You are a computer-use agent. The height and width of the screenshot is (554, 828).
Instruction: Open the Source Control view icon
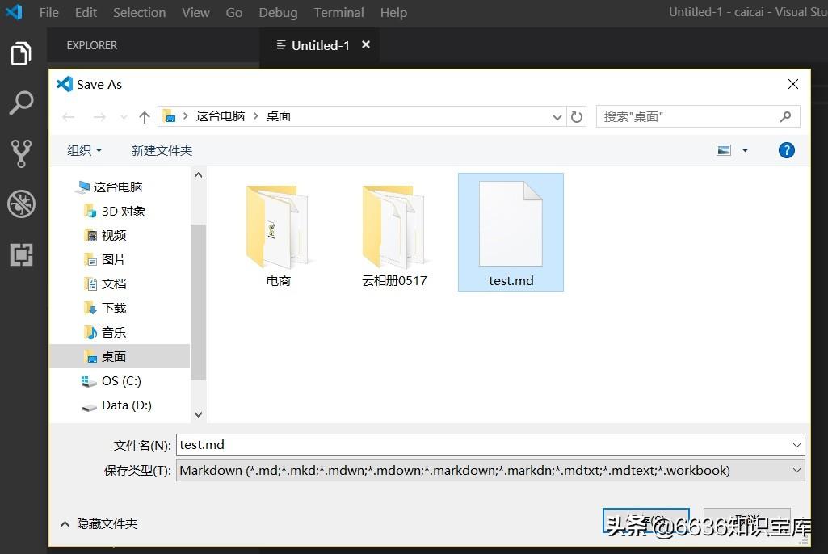(x=21, y=153)
